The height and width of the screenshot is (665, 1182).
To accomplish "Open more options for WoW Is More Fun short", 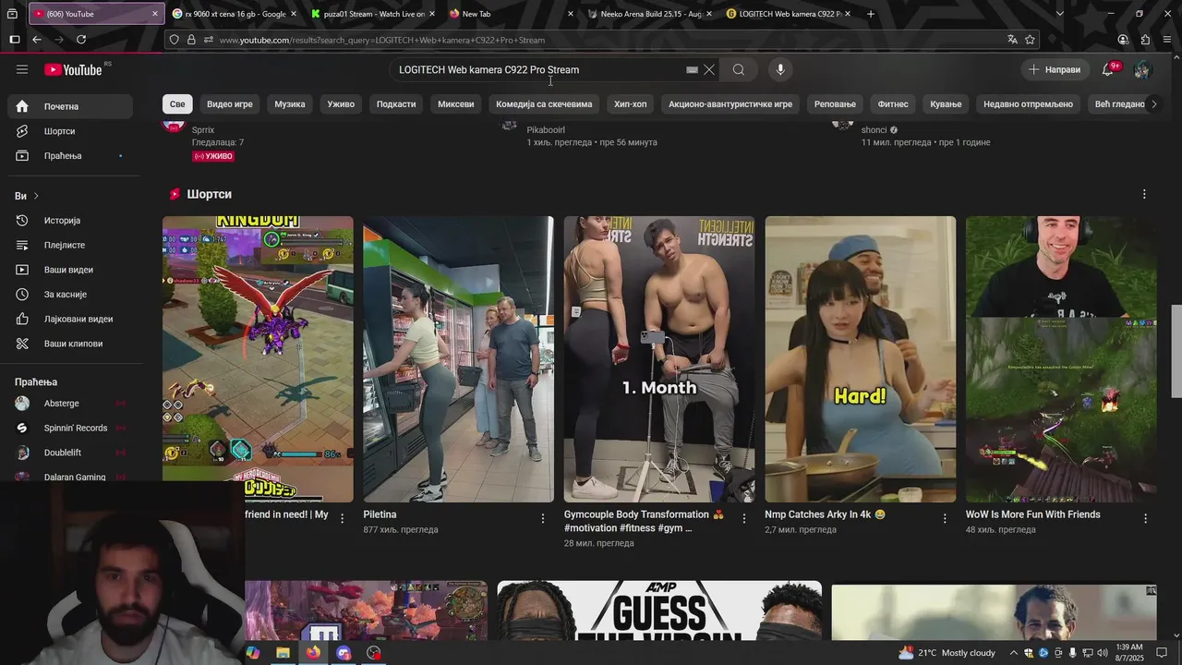I will click(x=1145, y=518).
